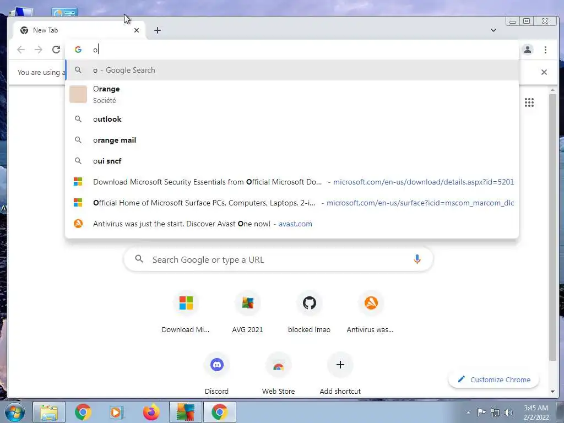Open the Antivirus was... Avast shortcut
The image size is (564, 423).
[371, 313]
